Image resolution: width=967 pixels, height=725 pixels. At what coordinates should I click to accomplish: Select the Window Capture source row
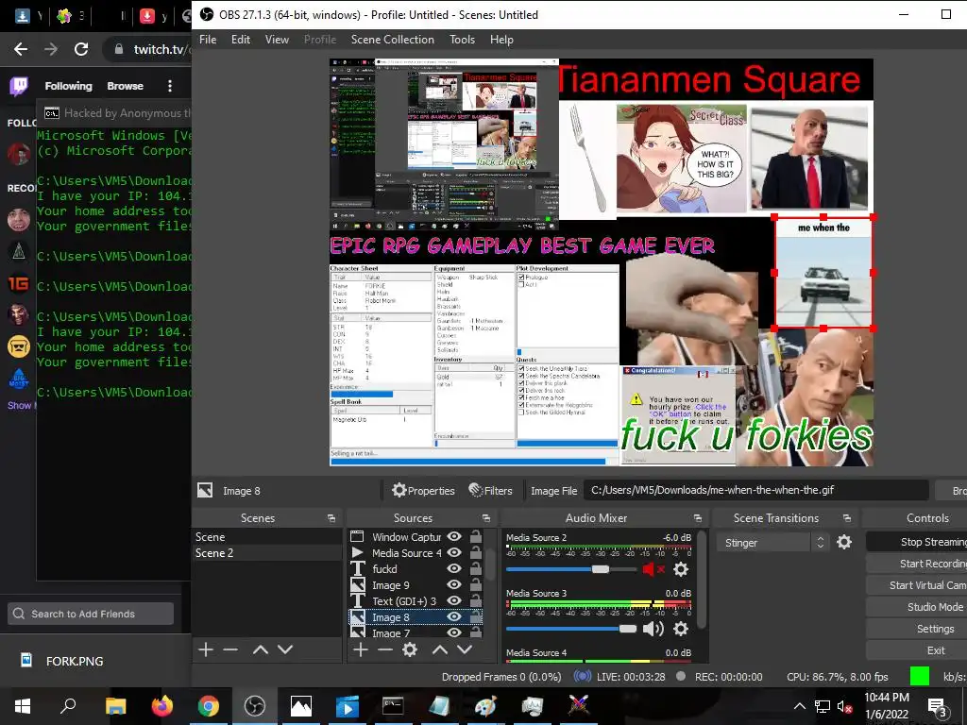(416, 536)
